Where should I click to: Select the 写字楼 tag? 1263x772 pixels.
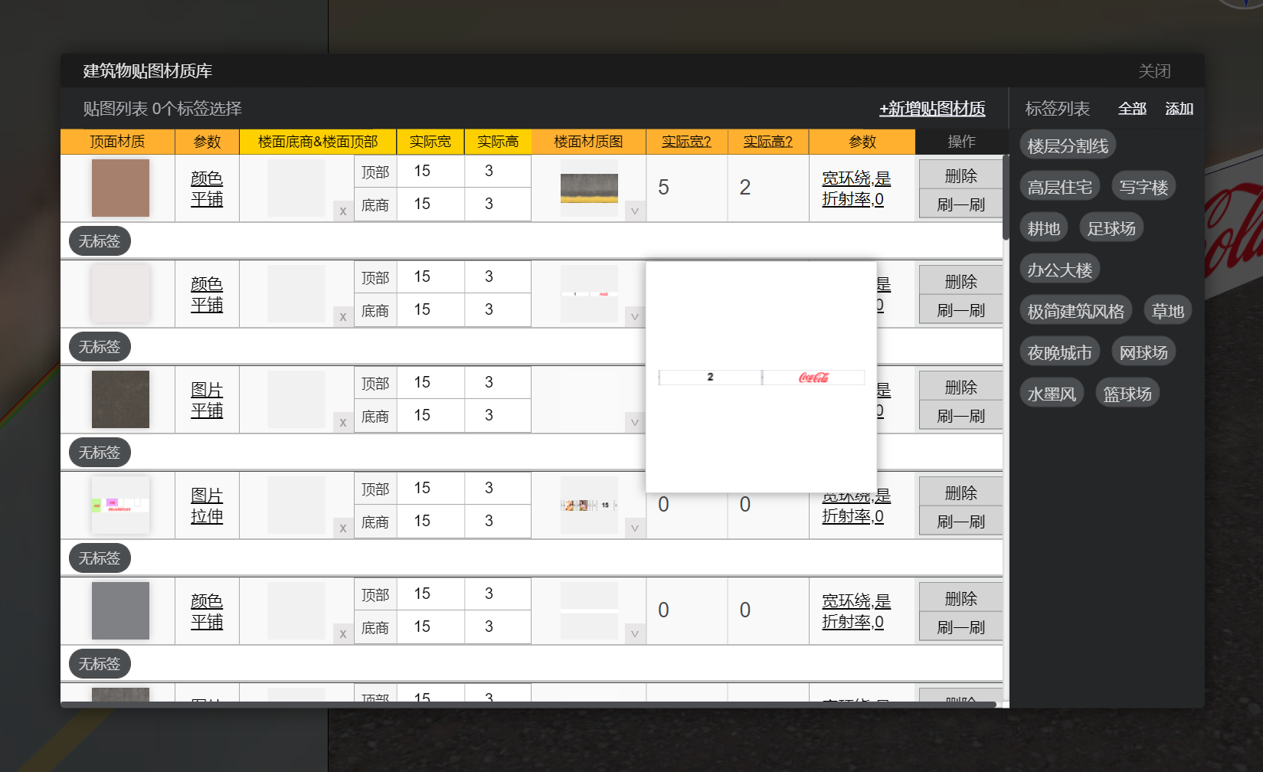pos(1144,187)
